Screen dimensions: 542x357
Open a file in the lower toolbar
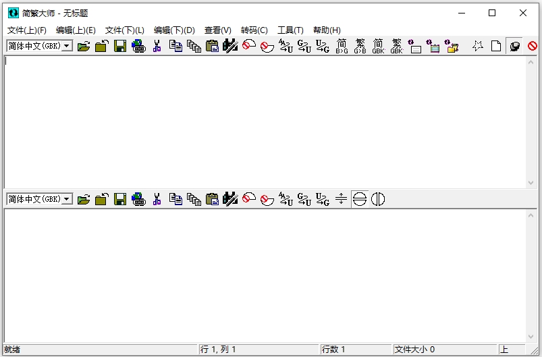pos(84,199)
